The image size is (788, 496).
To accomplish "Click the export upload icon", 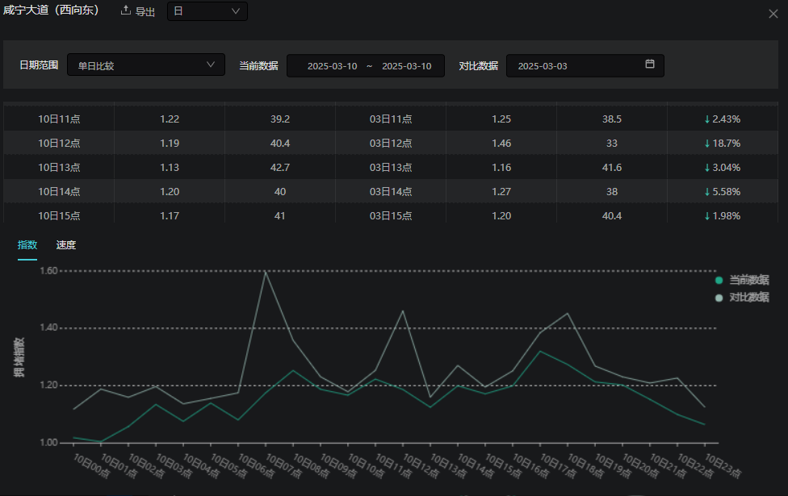I will (x=125, y=10).
